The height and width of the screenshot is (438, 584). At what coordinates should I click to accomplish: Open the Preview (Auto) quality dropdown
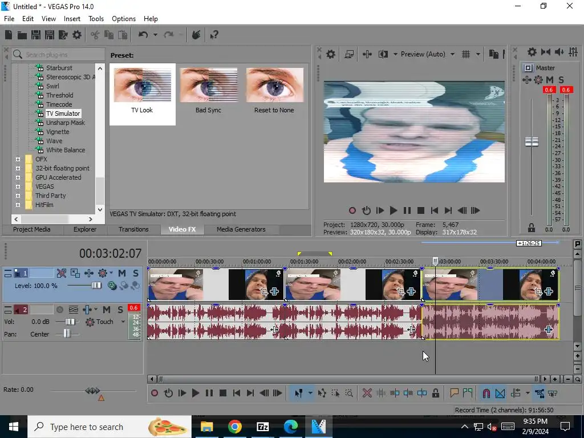(x=452, y=54)
